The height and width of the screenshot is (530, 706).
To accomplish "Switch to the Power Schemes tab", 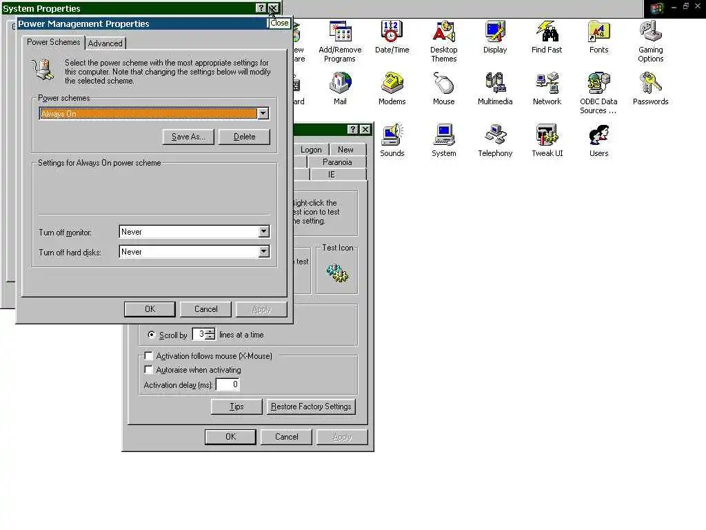I will (x=53, y=42).
